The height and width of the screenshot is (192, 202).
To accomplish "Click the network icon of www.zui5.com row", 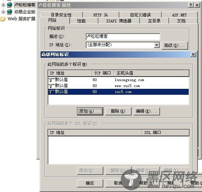I will coord(51,86).
